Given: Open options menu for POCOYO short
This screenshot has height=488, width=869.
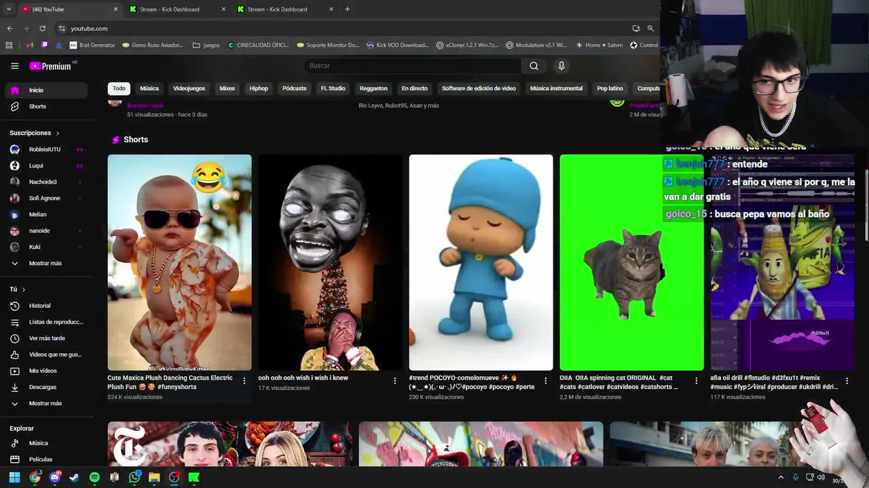Looking at the screenshot, I should (x=546, y=381).
